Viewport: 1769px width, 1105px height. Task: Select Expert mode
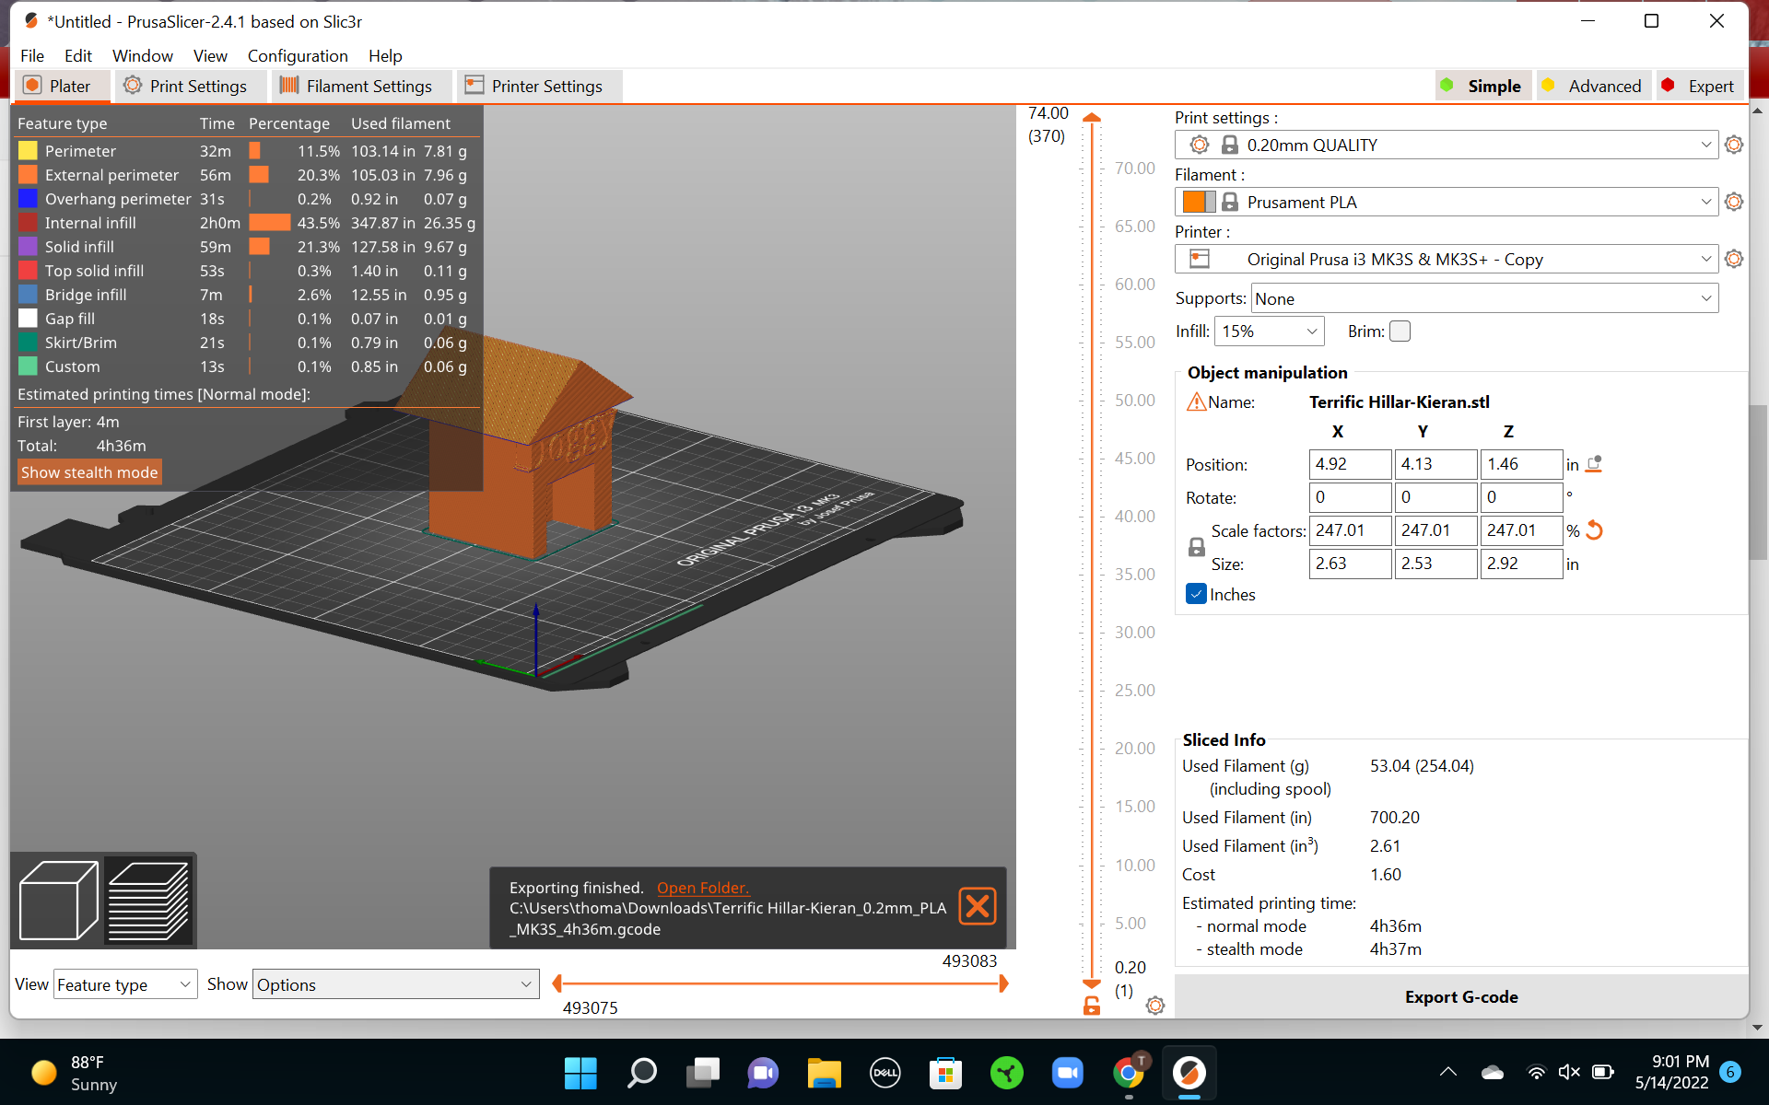pyautogui.click(x=1699, y=86)
